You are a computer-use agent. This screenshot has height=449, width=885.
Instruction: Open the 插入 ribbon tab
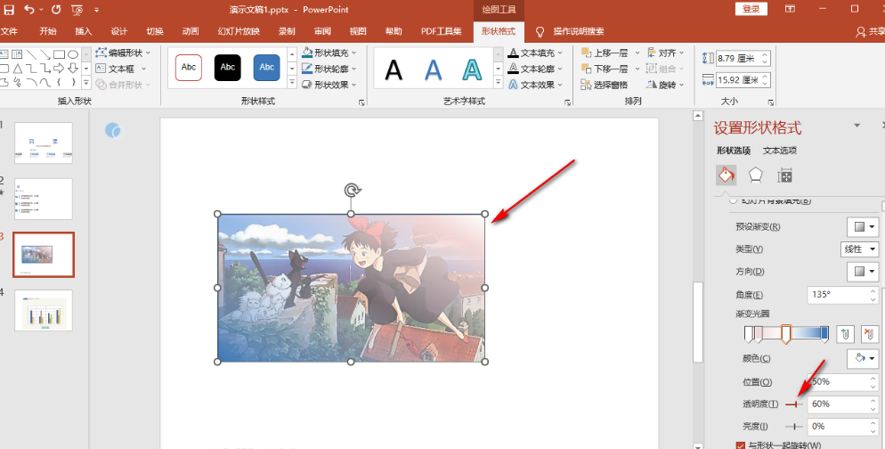coord(84,31)
